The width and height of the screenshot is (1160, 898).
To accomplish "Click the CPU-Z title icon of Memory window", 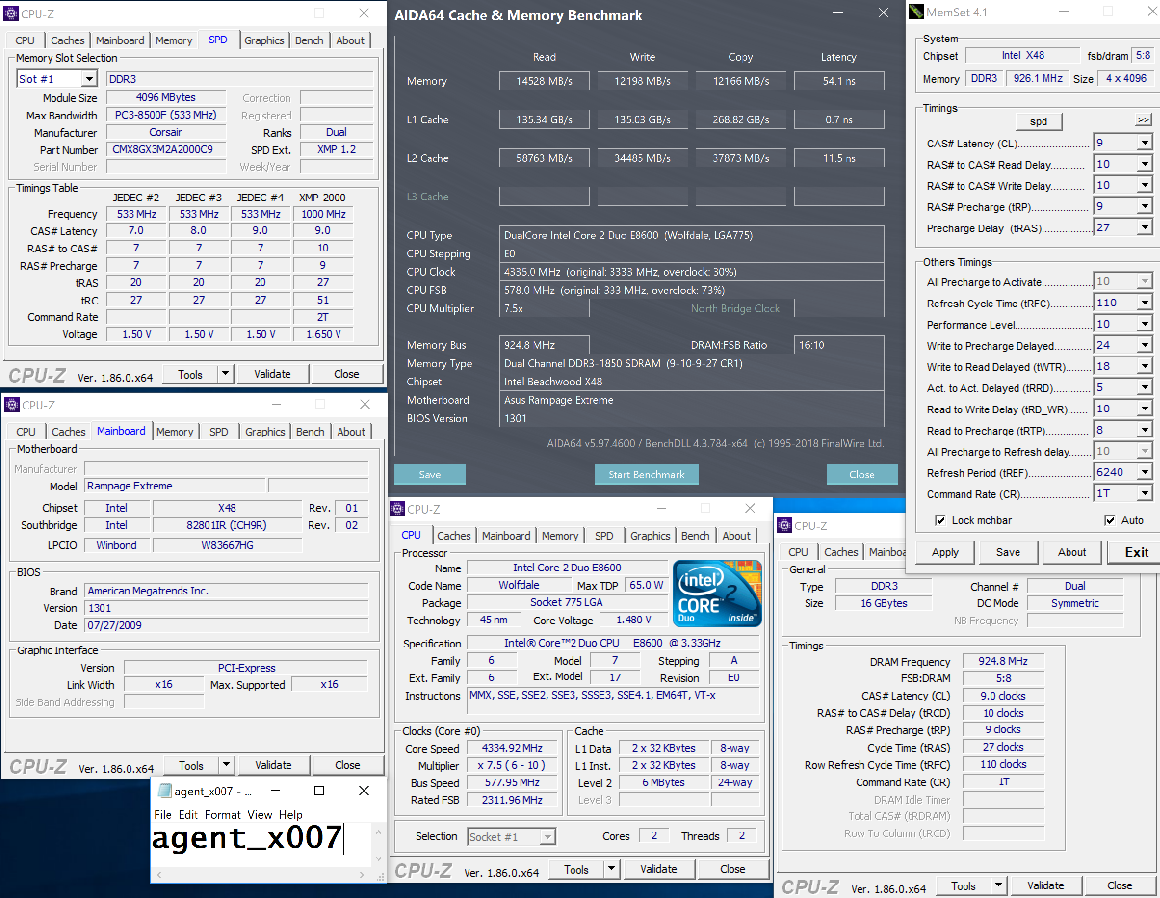I will click(x=784, y=526).
